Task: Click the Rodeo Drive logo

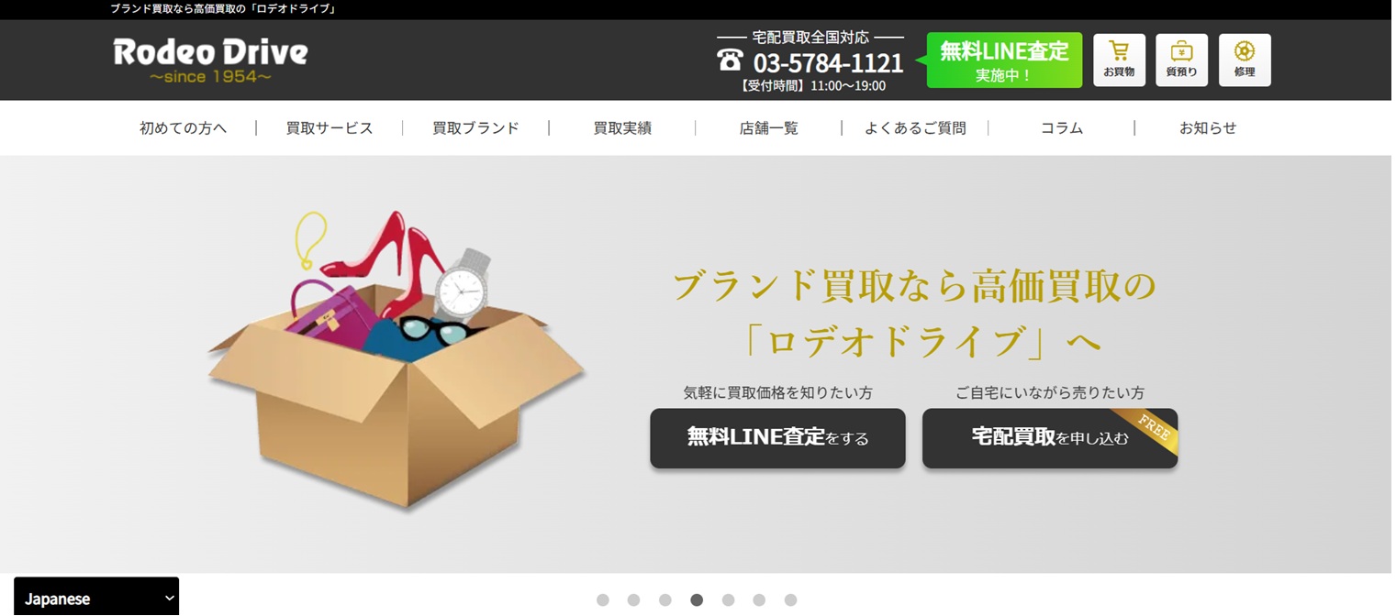Action: (210, 60)
